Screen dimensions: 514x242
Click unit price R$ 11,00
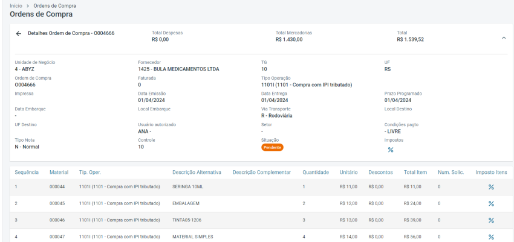[348, 186]
